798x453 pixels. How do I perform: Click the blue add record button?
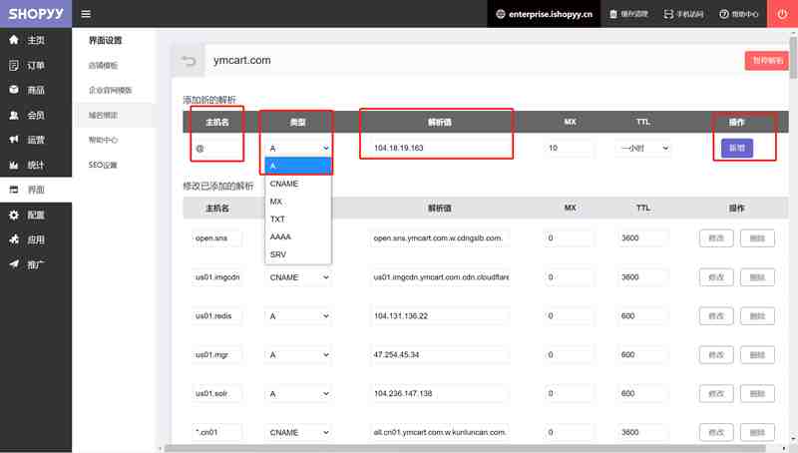737,148
